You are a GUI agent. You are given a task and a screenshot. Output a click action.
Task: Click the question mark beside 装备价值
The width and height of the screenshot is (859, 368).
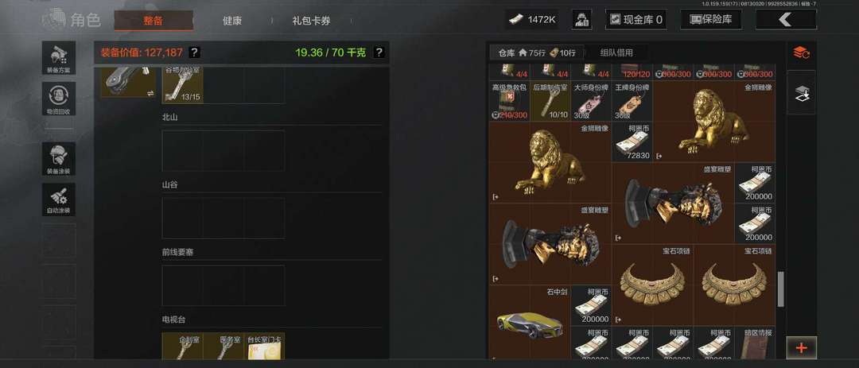pos(195,52)
